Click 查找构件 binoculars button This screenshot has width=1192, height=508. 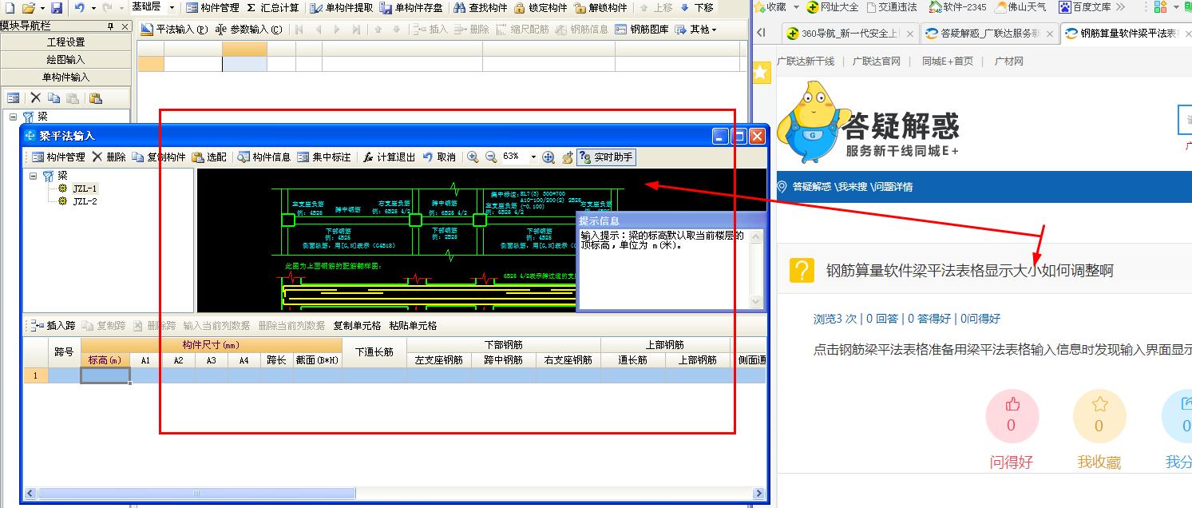click(x=481, y=7)
